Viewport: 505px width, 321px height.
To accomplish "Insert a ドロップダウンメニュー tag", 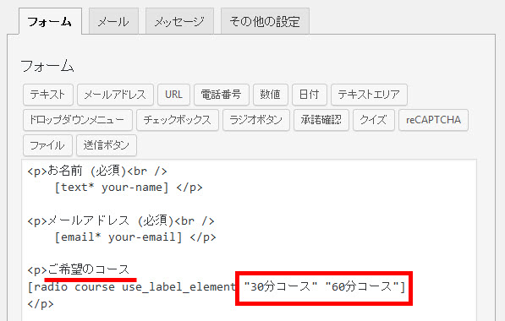I will 78,120.
